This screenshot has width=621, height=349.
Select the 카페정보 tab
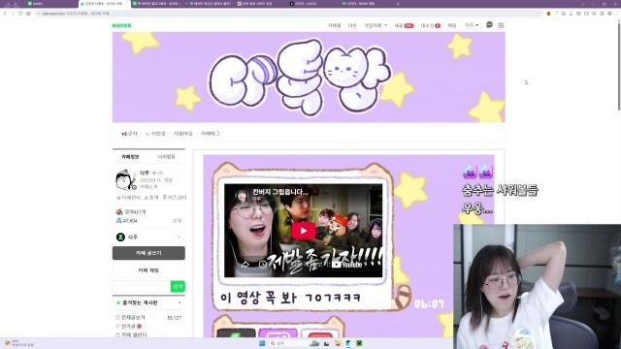click(x=130, y=157)
